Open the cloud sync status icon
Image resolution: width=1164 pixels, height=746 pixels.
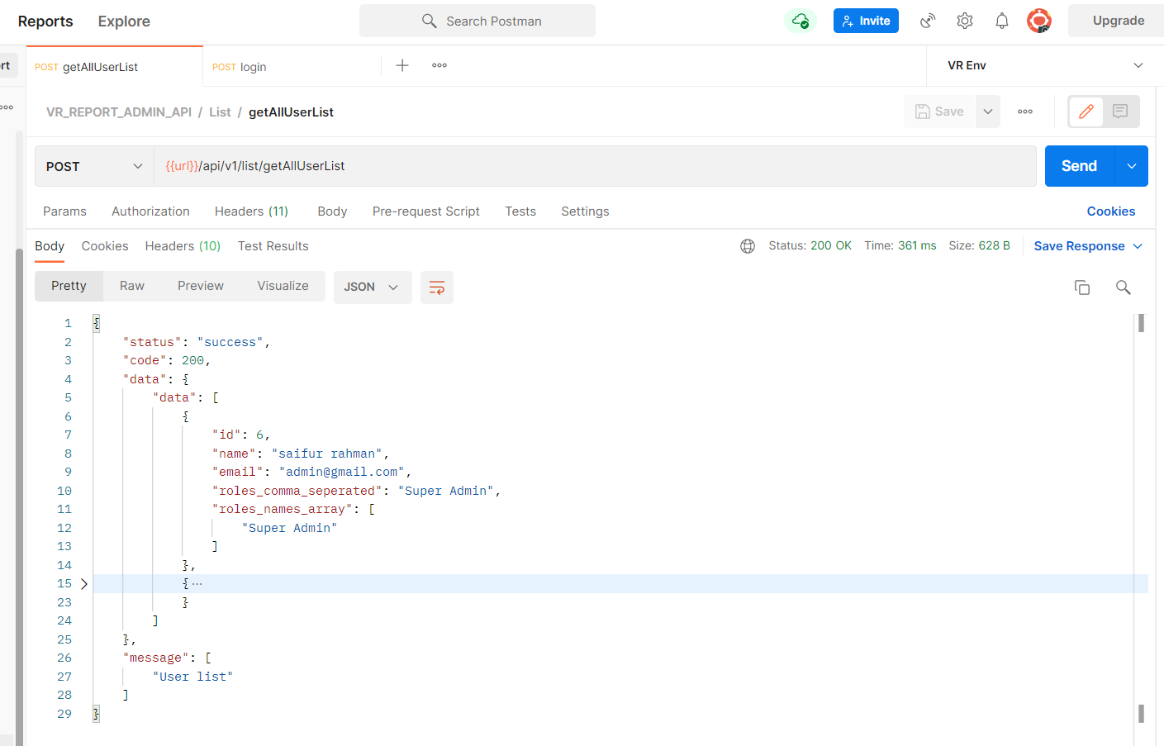click(x=801, y=21)
